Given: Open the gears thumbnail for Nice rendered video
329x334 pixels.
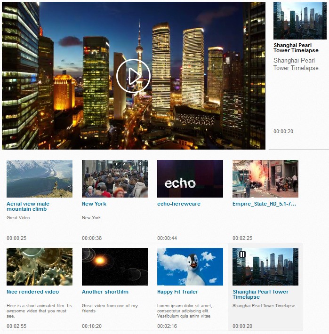Looking at the screenshot, I should pos(40,266).
